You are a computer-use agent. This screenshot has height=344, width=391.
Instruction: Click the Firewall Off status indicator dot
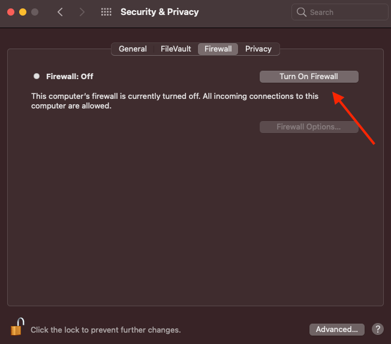pyautogui.click(x=37, y=76)
